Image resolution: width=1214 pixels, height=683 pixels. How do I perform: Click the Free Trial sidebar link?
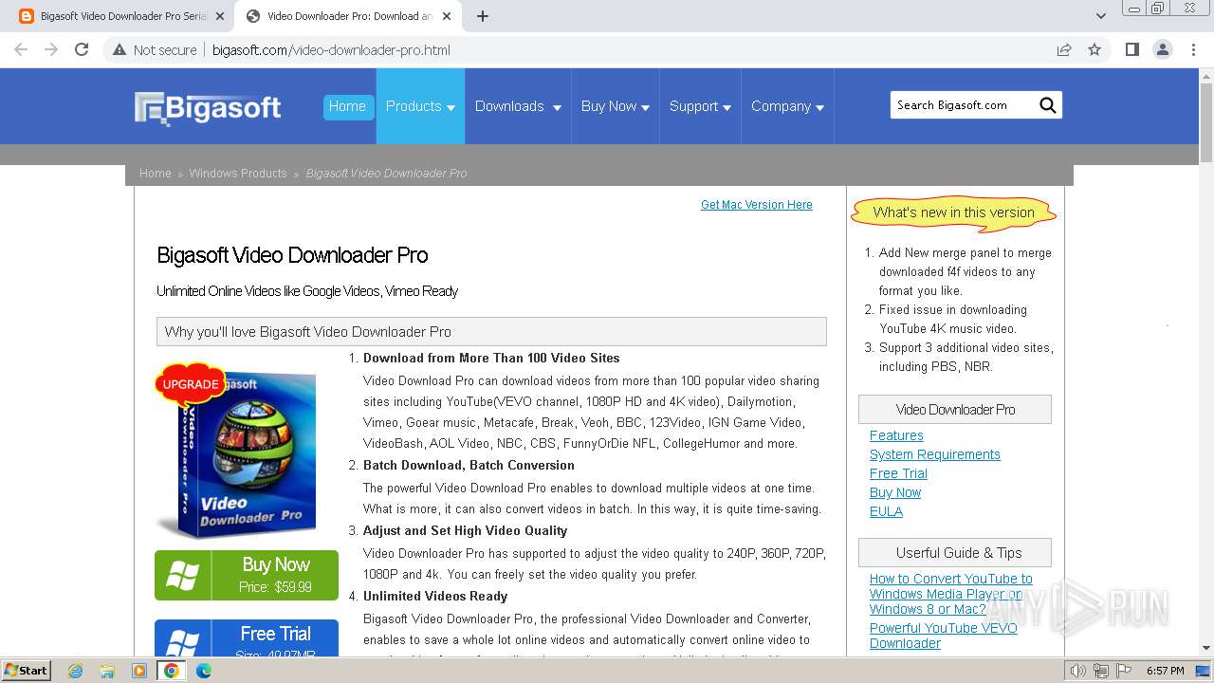pyautogui.click(x=898, y=473)
